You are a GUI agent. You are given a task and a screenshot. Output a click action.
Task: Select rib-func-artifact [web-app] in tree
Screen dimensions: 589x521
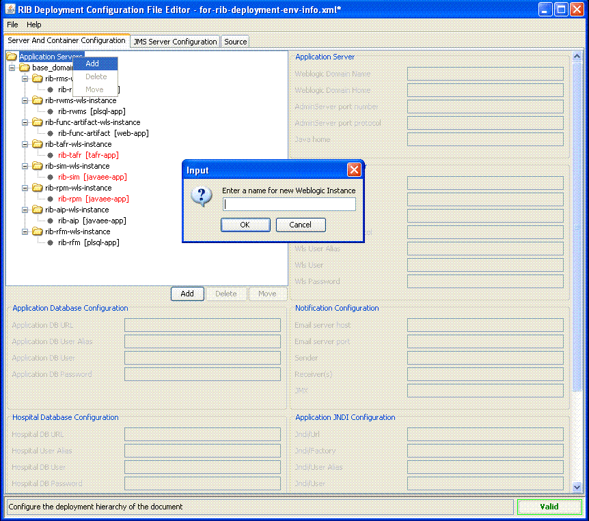tap(103, 133)
